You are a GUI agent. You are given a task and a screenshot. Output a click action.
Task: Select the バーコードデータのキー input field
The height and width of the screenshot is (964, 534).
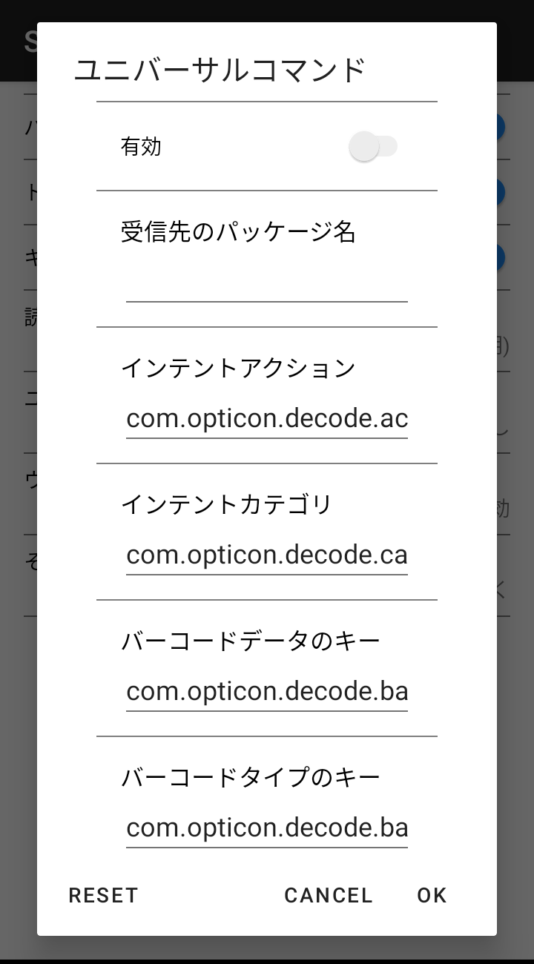[x=267, y=692]
